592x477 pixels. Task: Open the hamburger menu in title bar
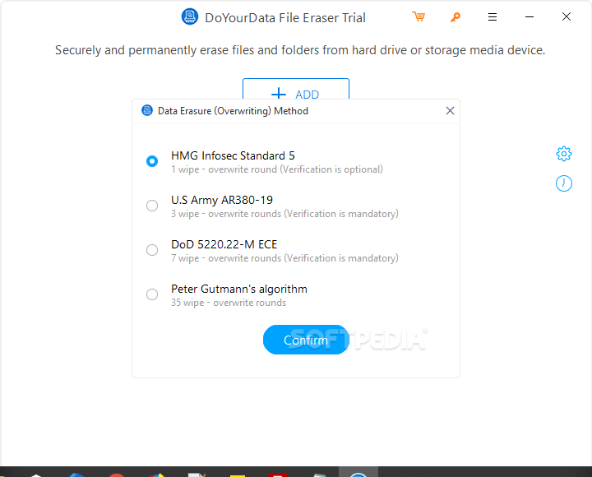[493, 17]
